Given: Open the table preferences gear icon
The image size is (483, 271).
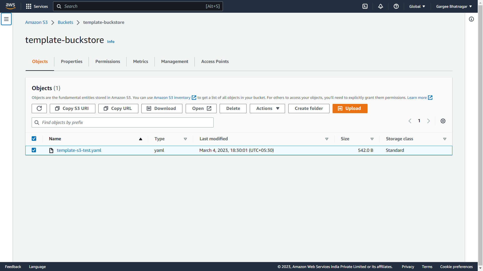Looking at the screenshot, I should pos(443,121).
